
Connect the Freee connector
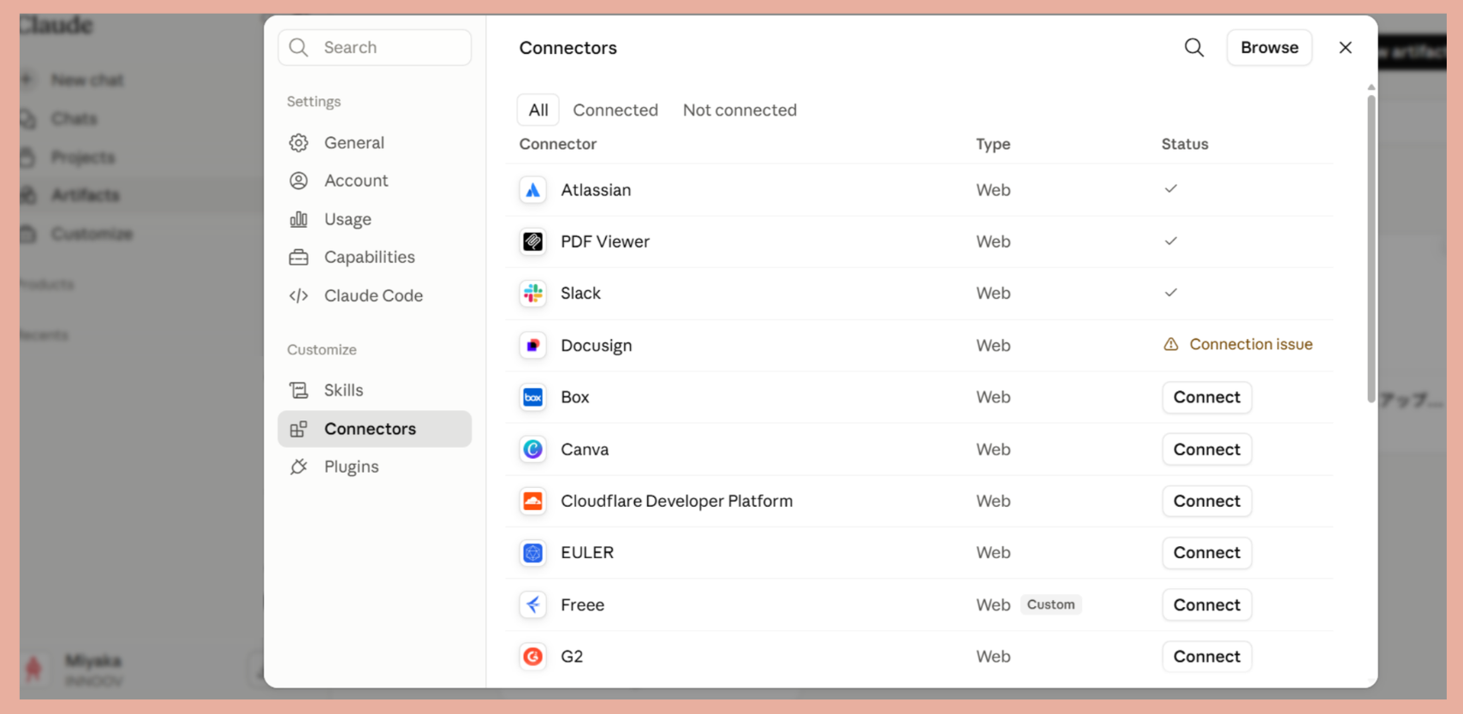(1207, 604)
